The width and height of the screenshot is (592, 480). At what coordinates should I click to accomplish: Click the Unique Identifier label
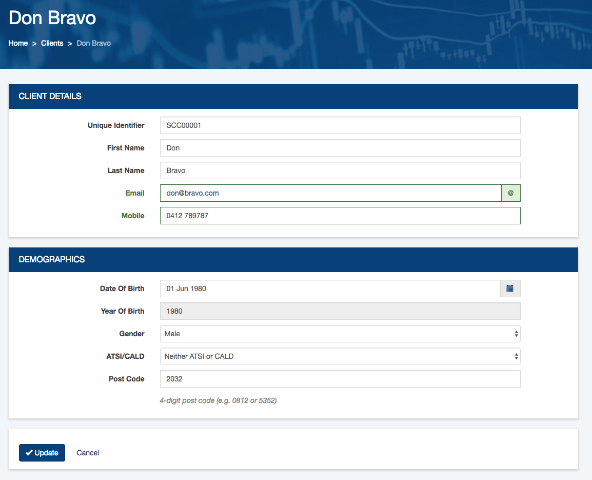point(116,125)
